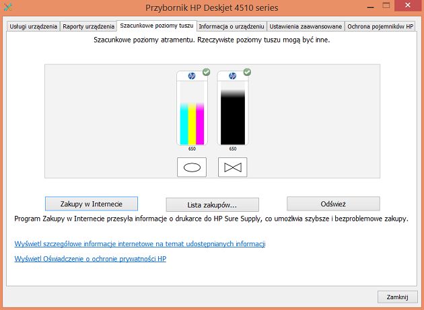The height and width of the screenshot is (310, 424).
Task: Click the magenta ink level bar
Action: 200,124
